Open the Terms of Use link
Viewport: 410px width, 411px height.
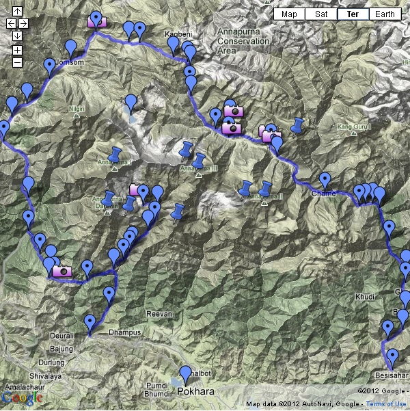(386, 404)
